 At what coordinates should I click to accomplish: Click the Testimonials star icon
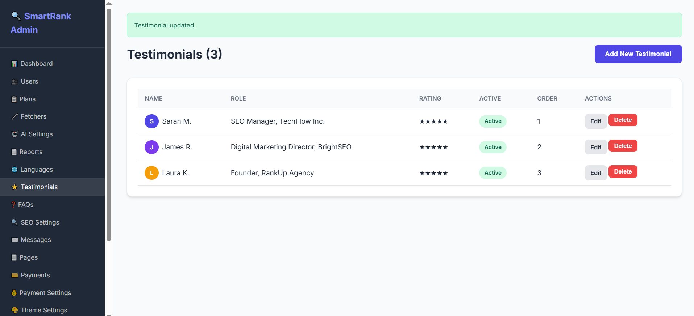tap(14, 187)
